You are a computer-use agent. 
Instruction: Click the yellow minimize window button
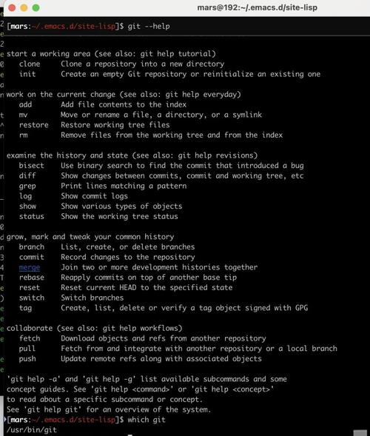[x=24, y=8]
